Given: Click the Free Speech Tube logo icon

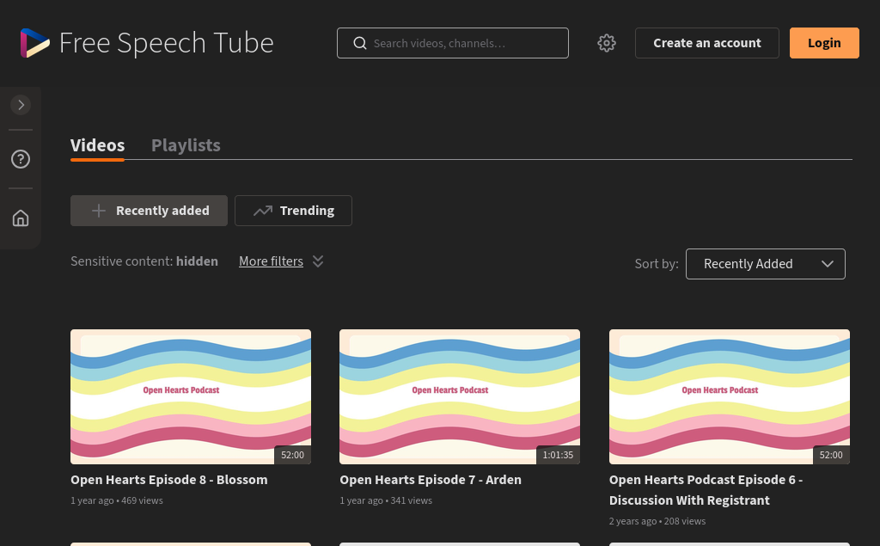Looking at the screenshot, I should (x=34, y=43).
